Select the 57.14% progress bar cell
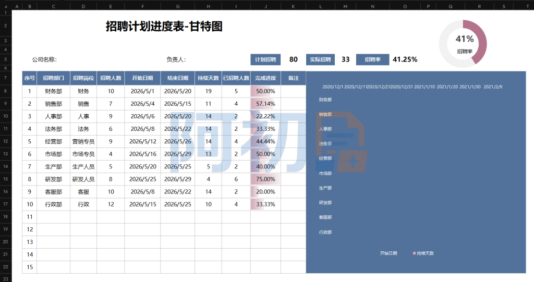This screenshot has width=534, height=282. pos(265,104)
